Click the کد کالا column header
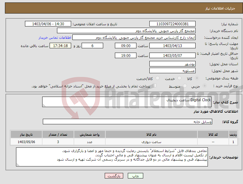 (213, 134)
